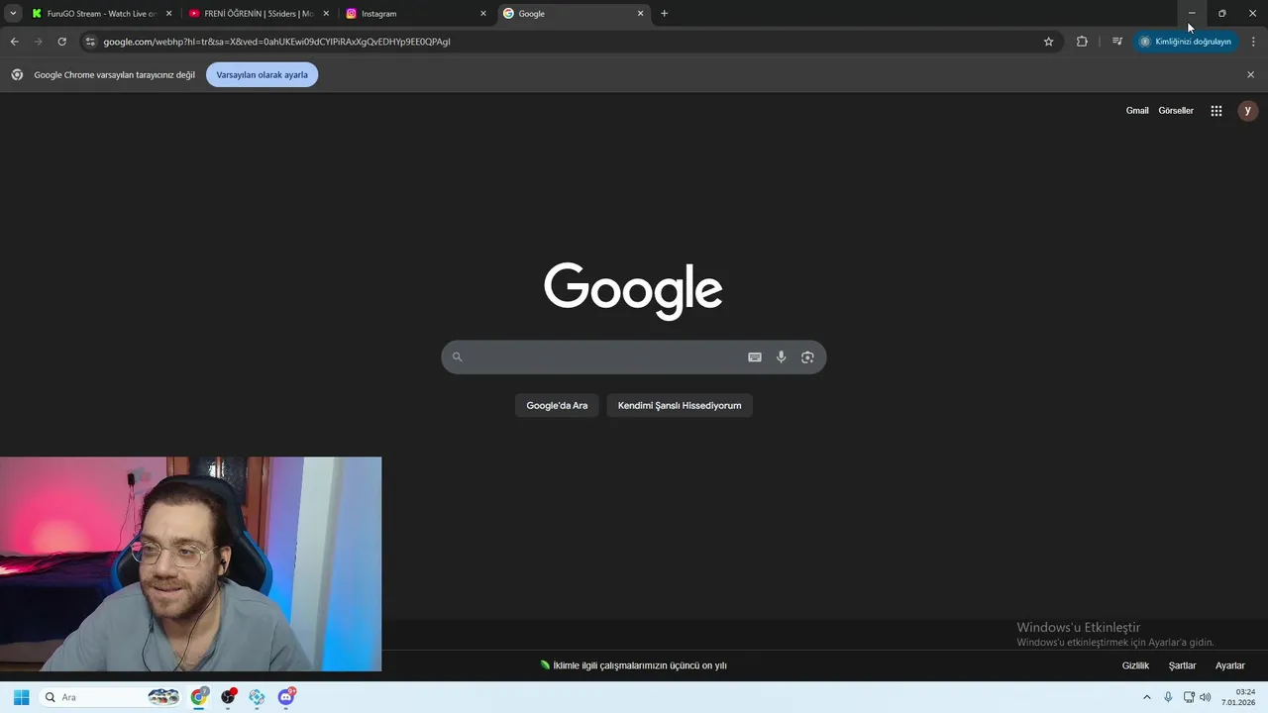Open the media controls icon in toolbar

coord(1117,42)
